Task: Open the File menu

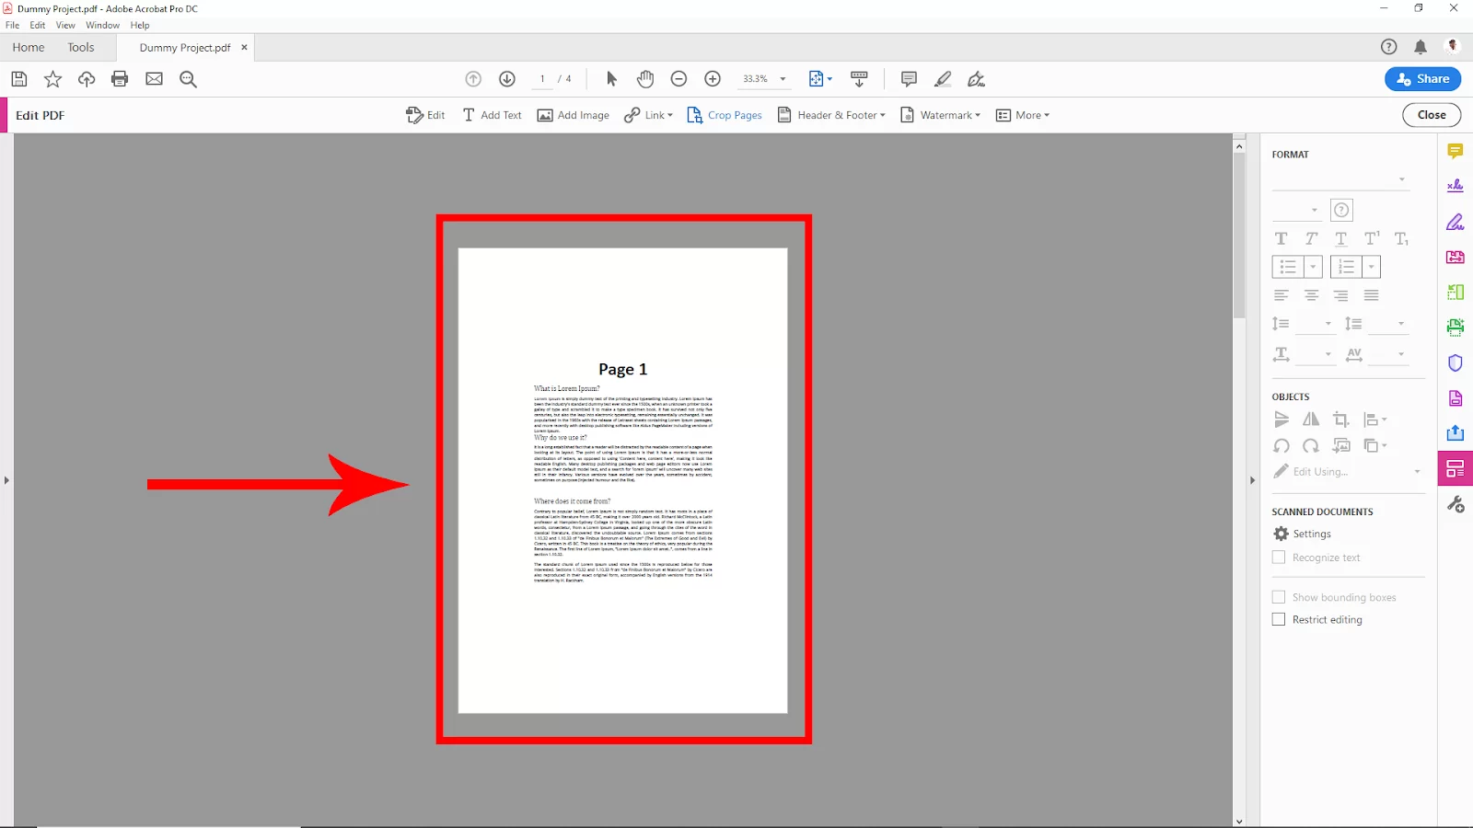Action: click(12, 26)
